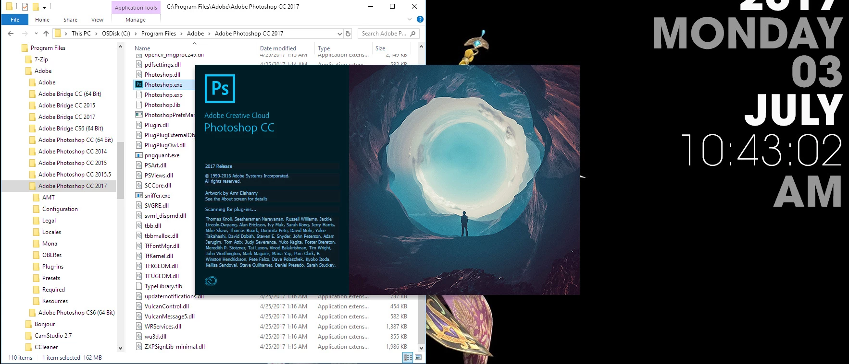Open recent locations dropdown arrow
849x364 pixels.
tap(36, 34)
